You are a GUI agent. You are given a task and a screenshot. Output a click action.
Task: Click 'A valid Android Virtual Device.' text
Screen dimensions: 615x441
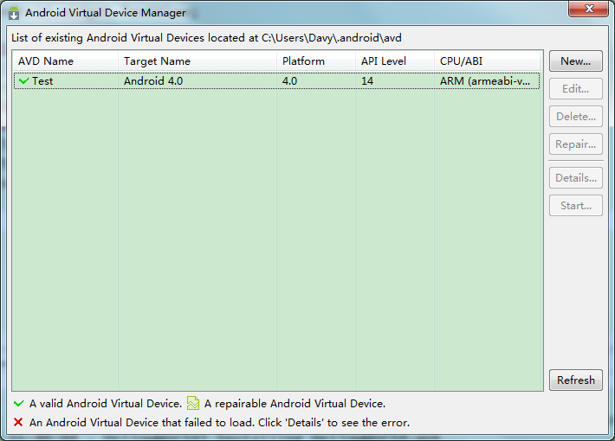point(106,404)
